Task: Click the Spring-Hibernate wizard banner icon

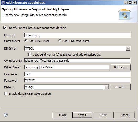Action: pos(125,14)
